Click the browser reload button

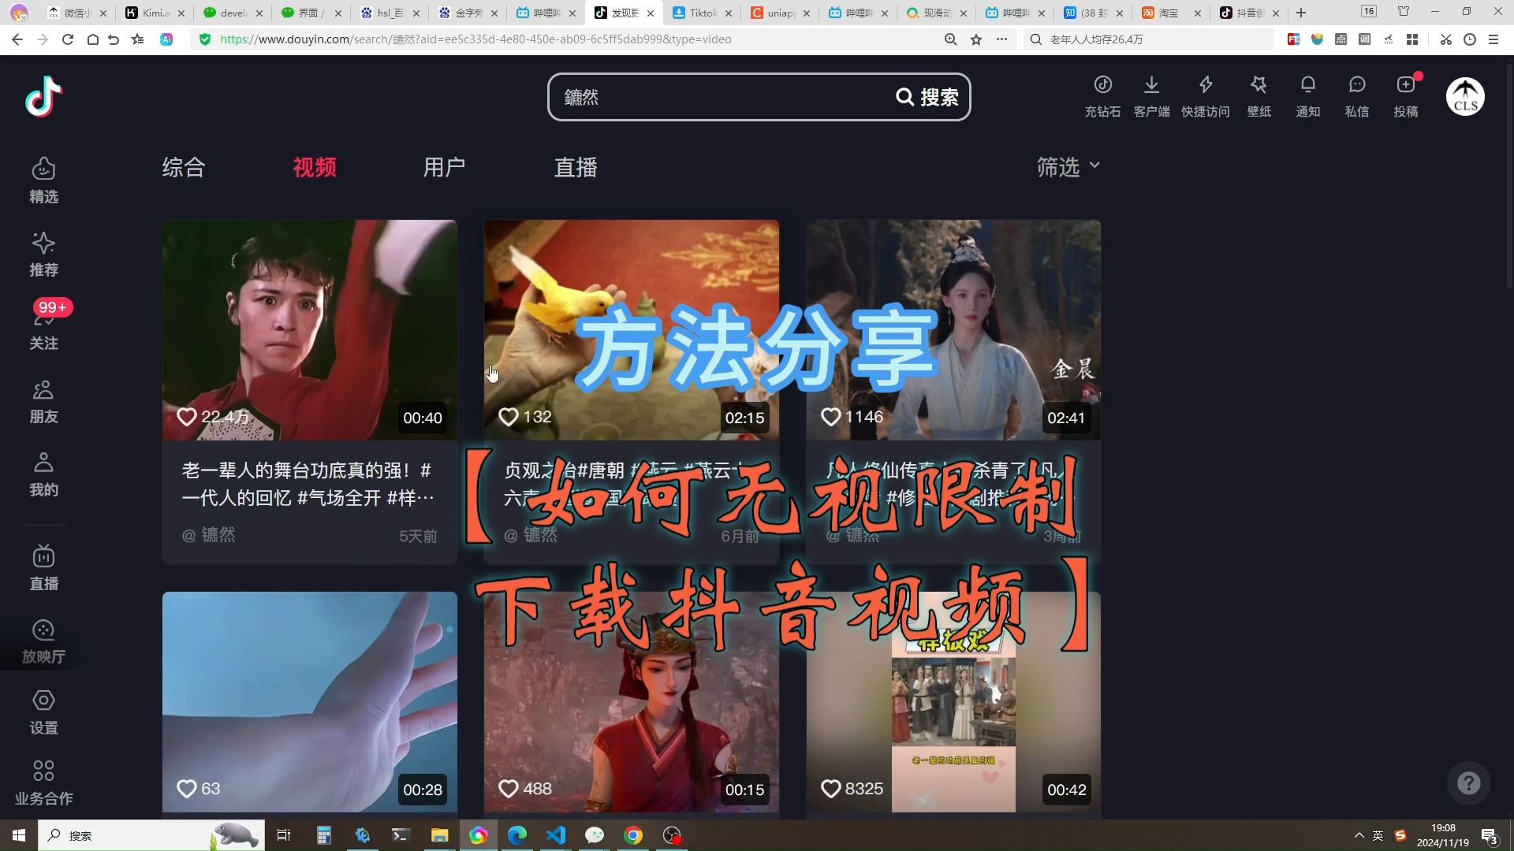[x=68, y=39]
